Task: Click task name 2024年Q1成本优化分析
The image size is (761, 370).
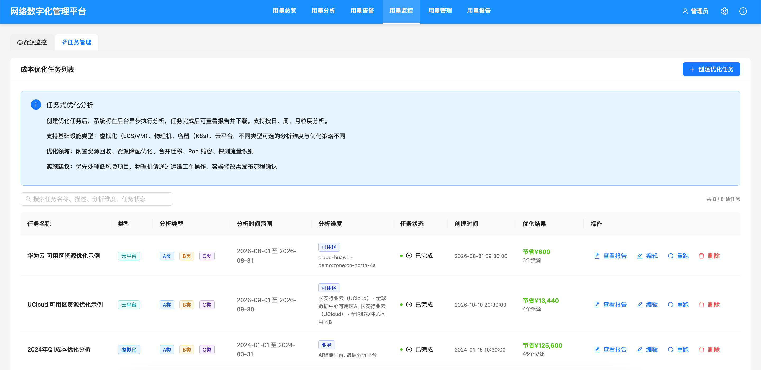Action: coord(59,349)
